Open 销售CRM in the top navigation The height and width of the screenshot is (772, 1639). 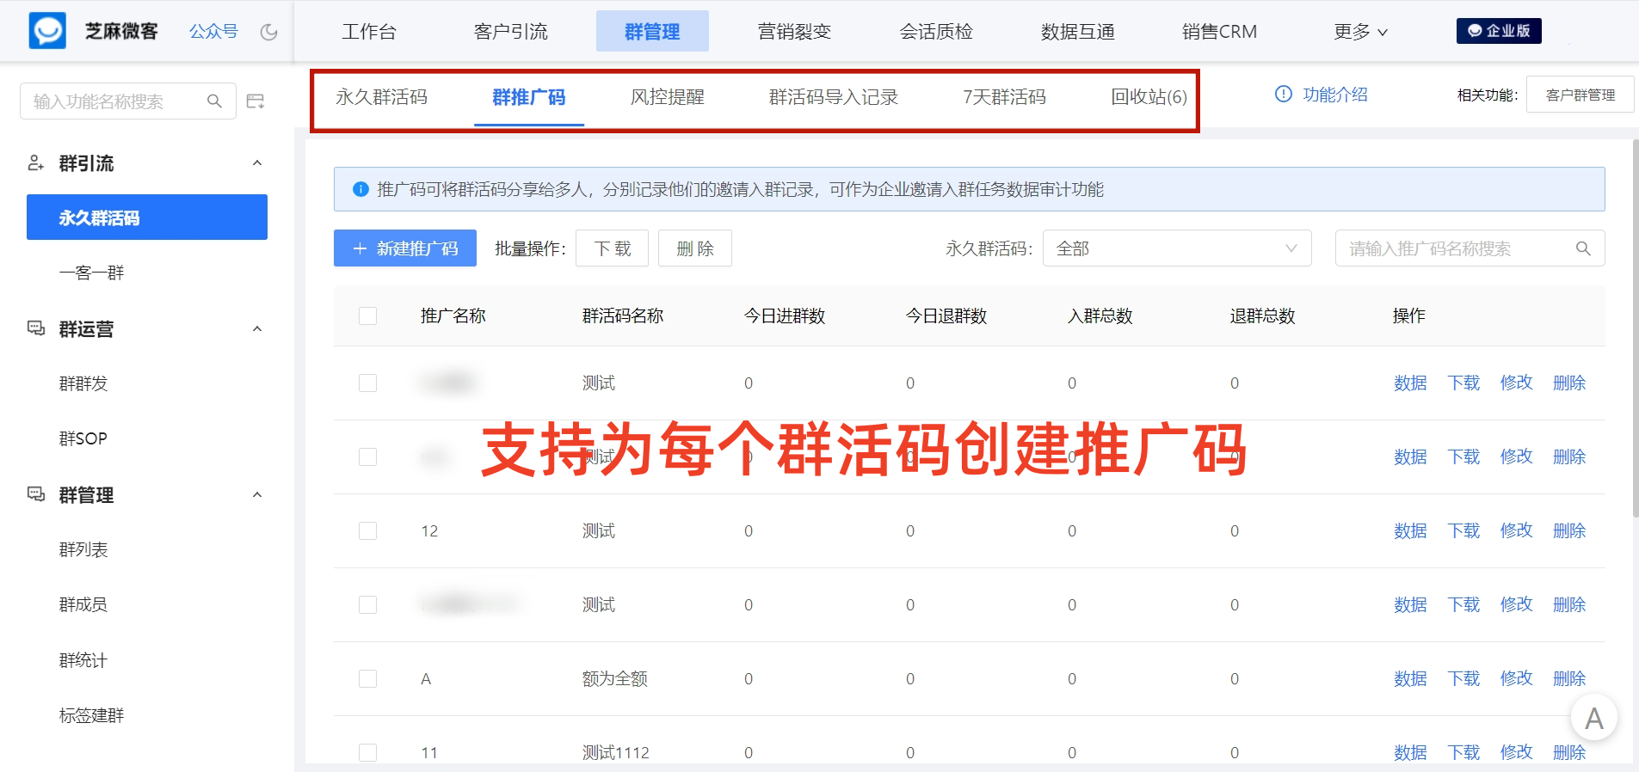[1219, 32]
